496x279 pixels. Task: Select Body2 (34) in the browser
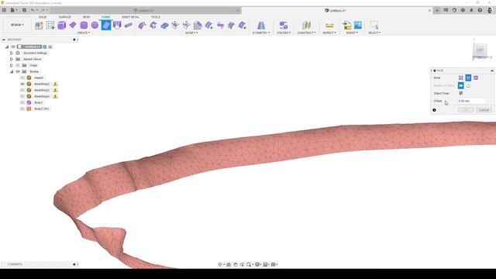click(41, 108)
